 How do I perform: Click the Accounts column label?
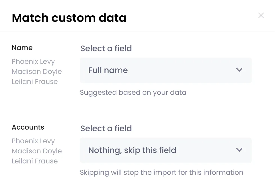point(28,127)
